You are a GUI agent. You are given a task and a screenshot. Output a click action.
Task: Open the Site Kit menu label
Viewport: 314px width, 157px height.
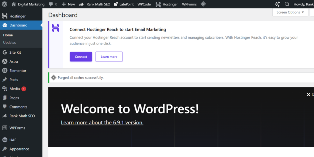tap(15, 52)
